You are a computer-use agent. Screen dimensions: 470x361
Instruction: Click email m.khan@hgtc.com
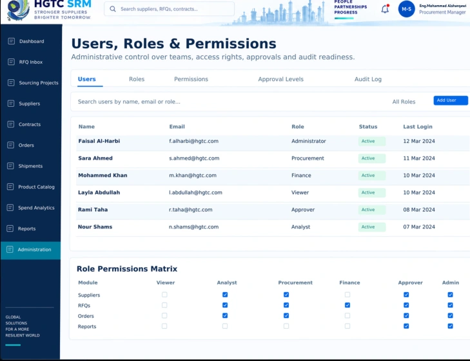(x=193, y=175)
